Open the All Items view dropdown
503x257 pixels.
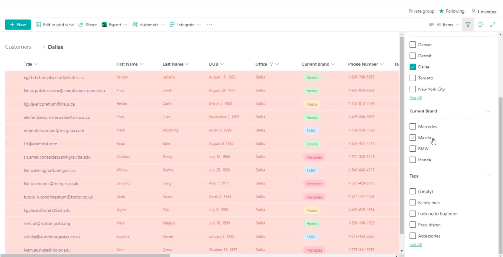444,25
